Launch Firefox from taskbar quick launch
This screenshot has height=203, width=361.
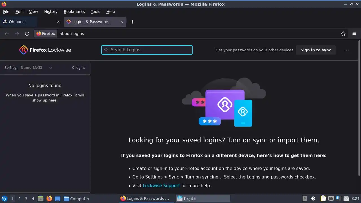pos(49,198)
